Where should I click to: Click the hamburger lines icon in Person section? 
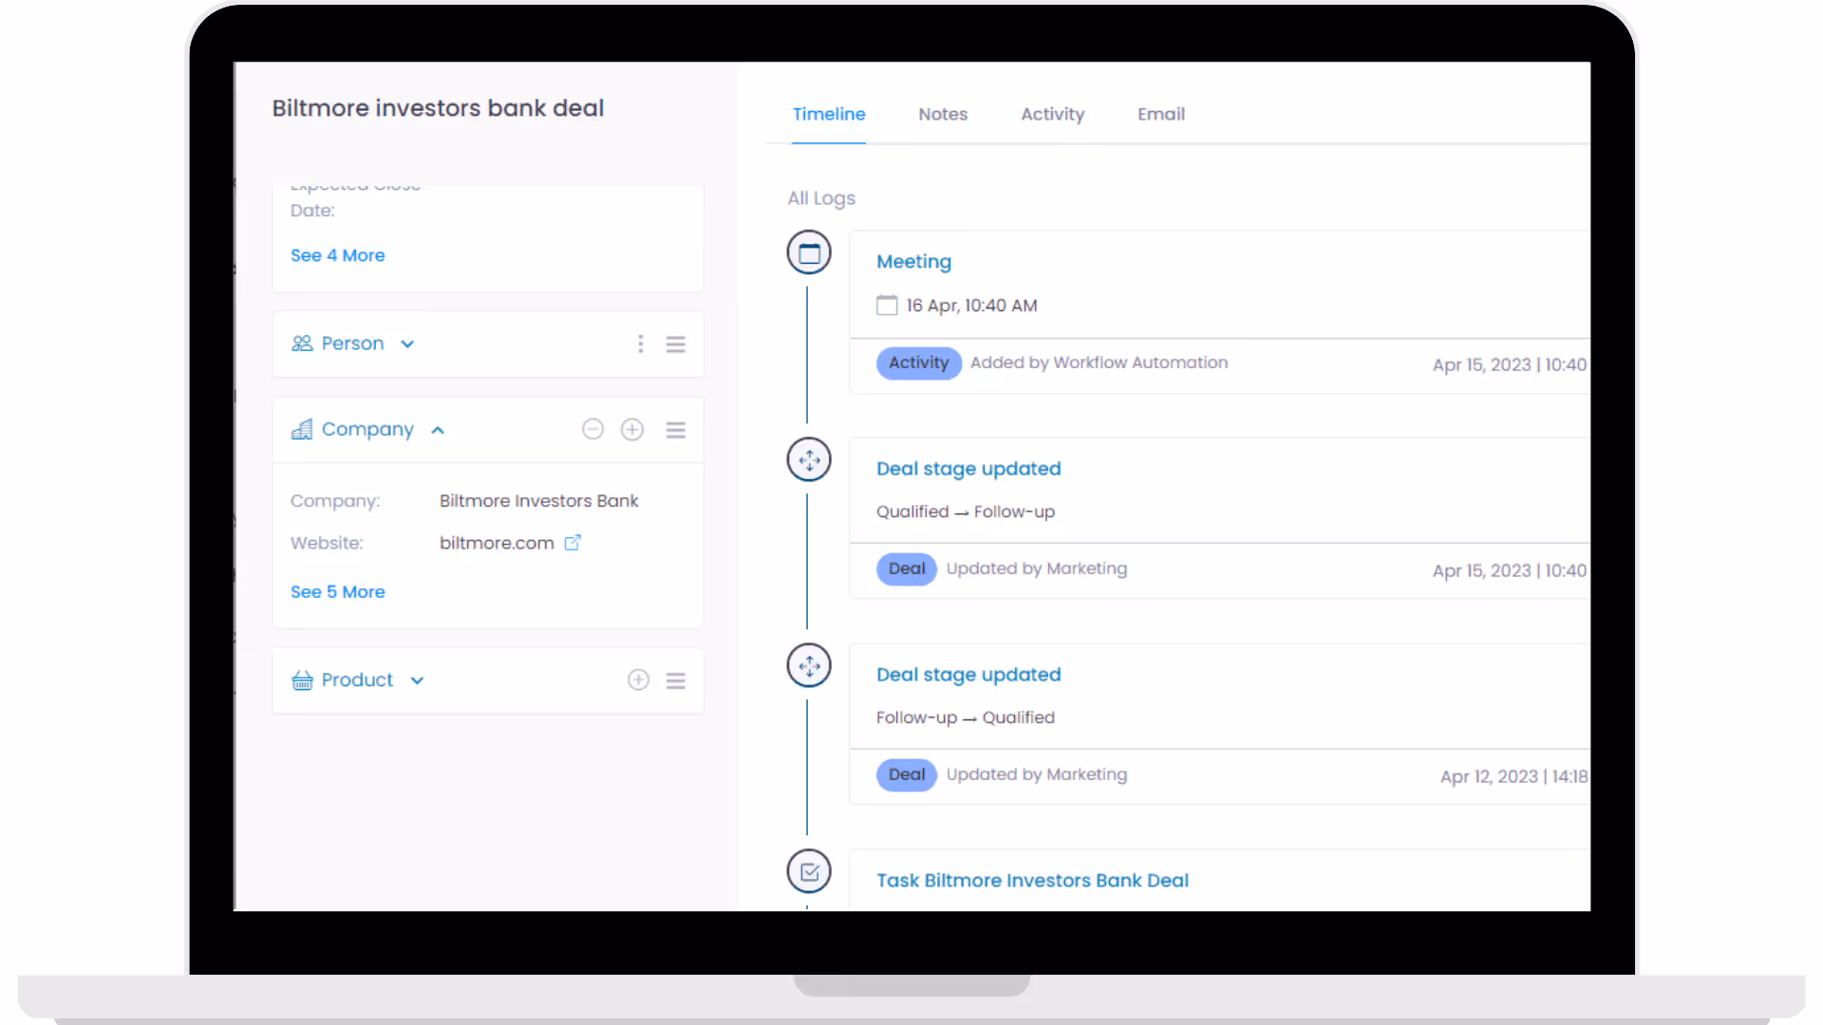pyautogui.click(x=675, y=344)
